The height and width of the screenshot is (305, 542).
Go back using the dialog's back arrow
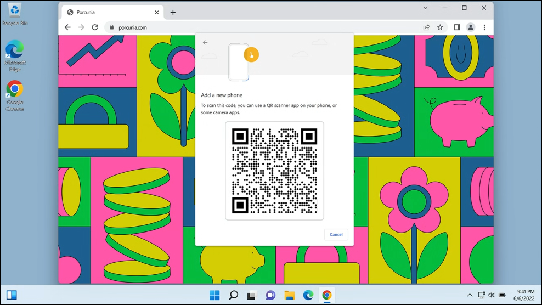pyautogui.click(x=205, y=42)
